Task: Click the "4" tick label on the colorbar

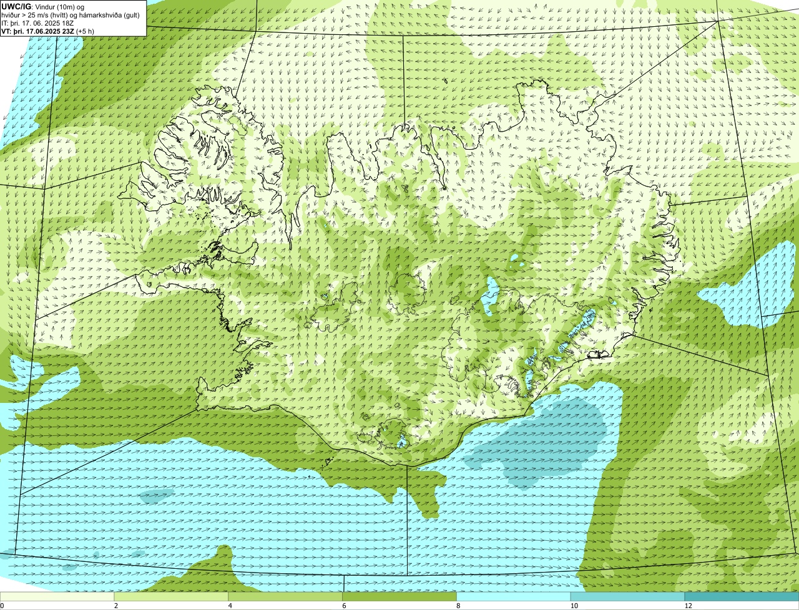Action: coord(230,606)
